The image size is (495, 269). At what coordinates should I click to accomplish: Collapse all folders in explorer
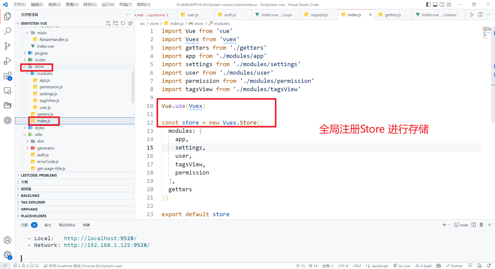coord(130,23)
